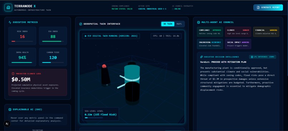Open the Engineering Reinforce agent card

210,44
